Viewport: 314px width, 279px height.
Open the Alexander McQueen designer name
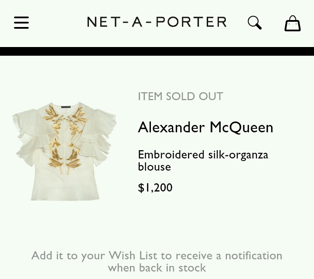click(205, 128)
